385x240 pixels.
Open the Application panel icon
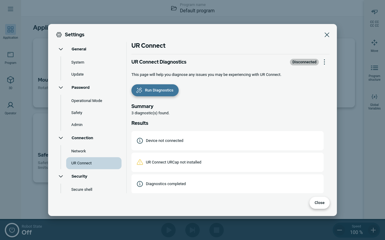coord(11,29)
